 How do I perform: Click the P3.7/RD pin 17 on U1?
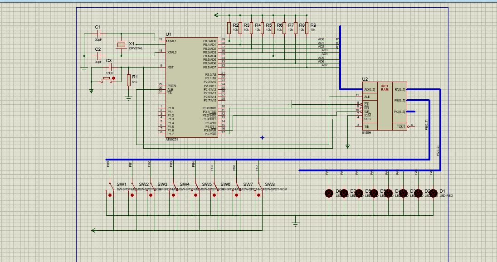222,134
